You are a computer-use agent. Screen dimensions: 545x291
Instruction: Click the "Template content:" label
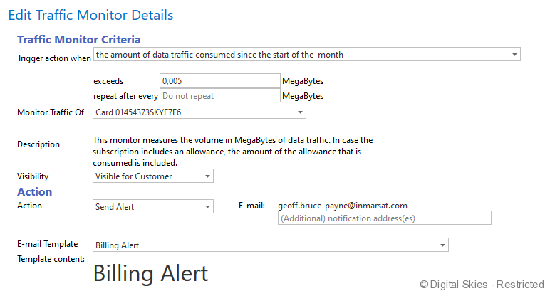(x=51, y=258)
